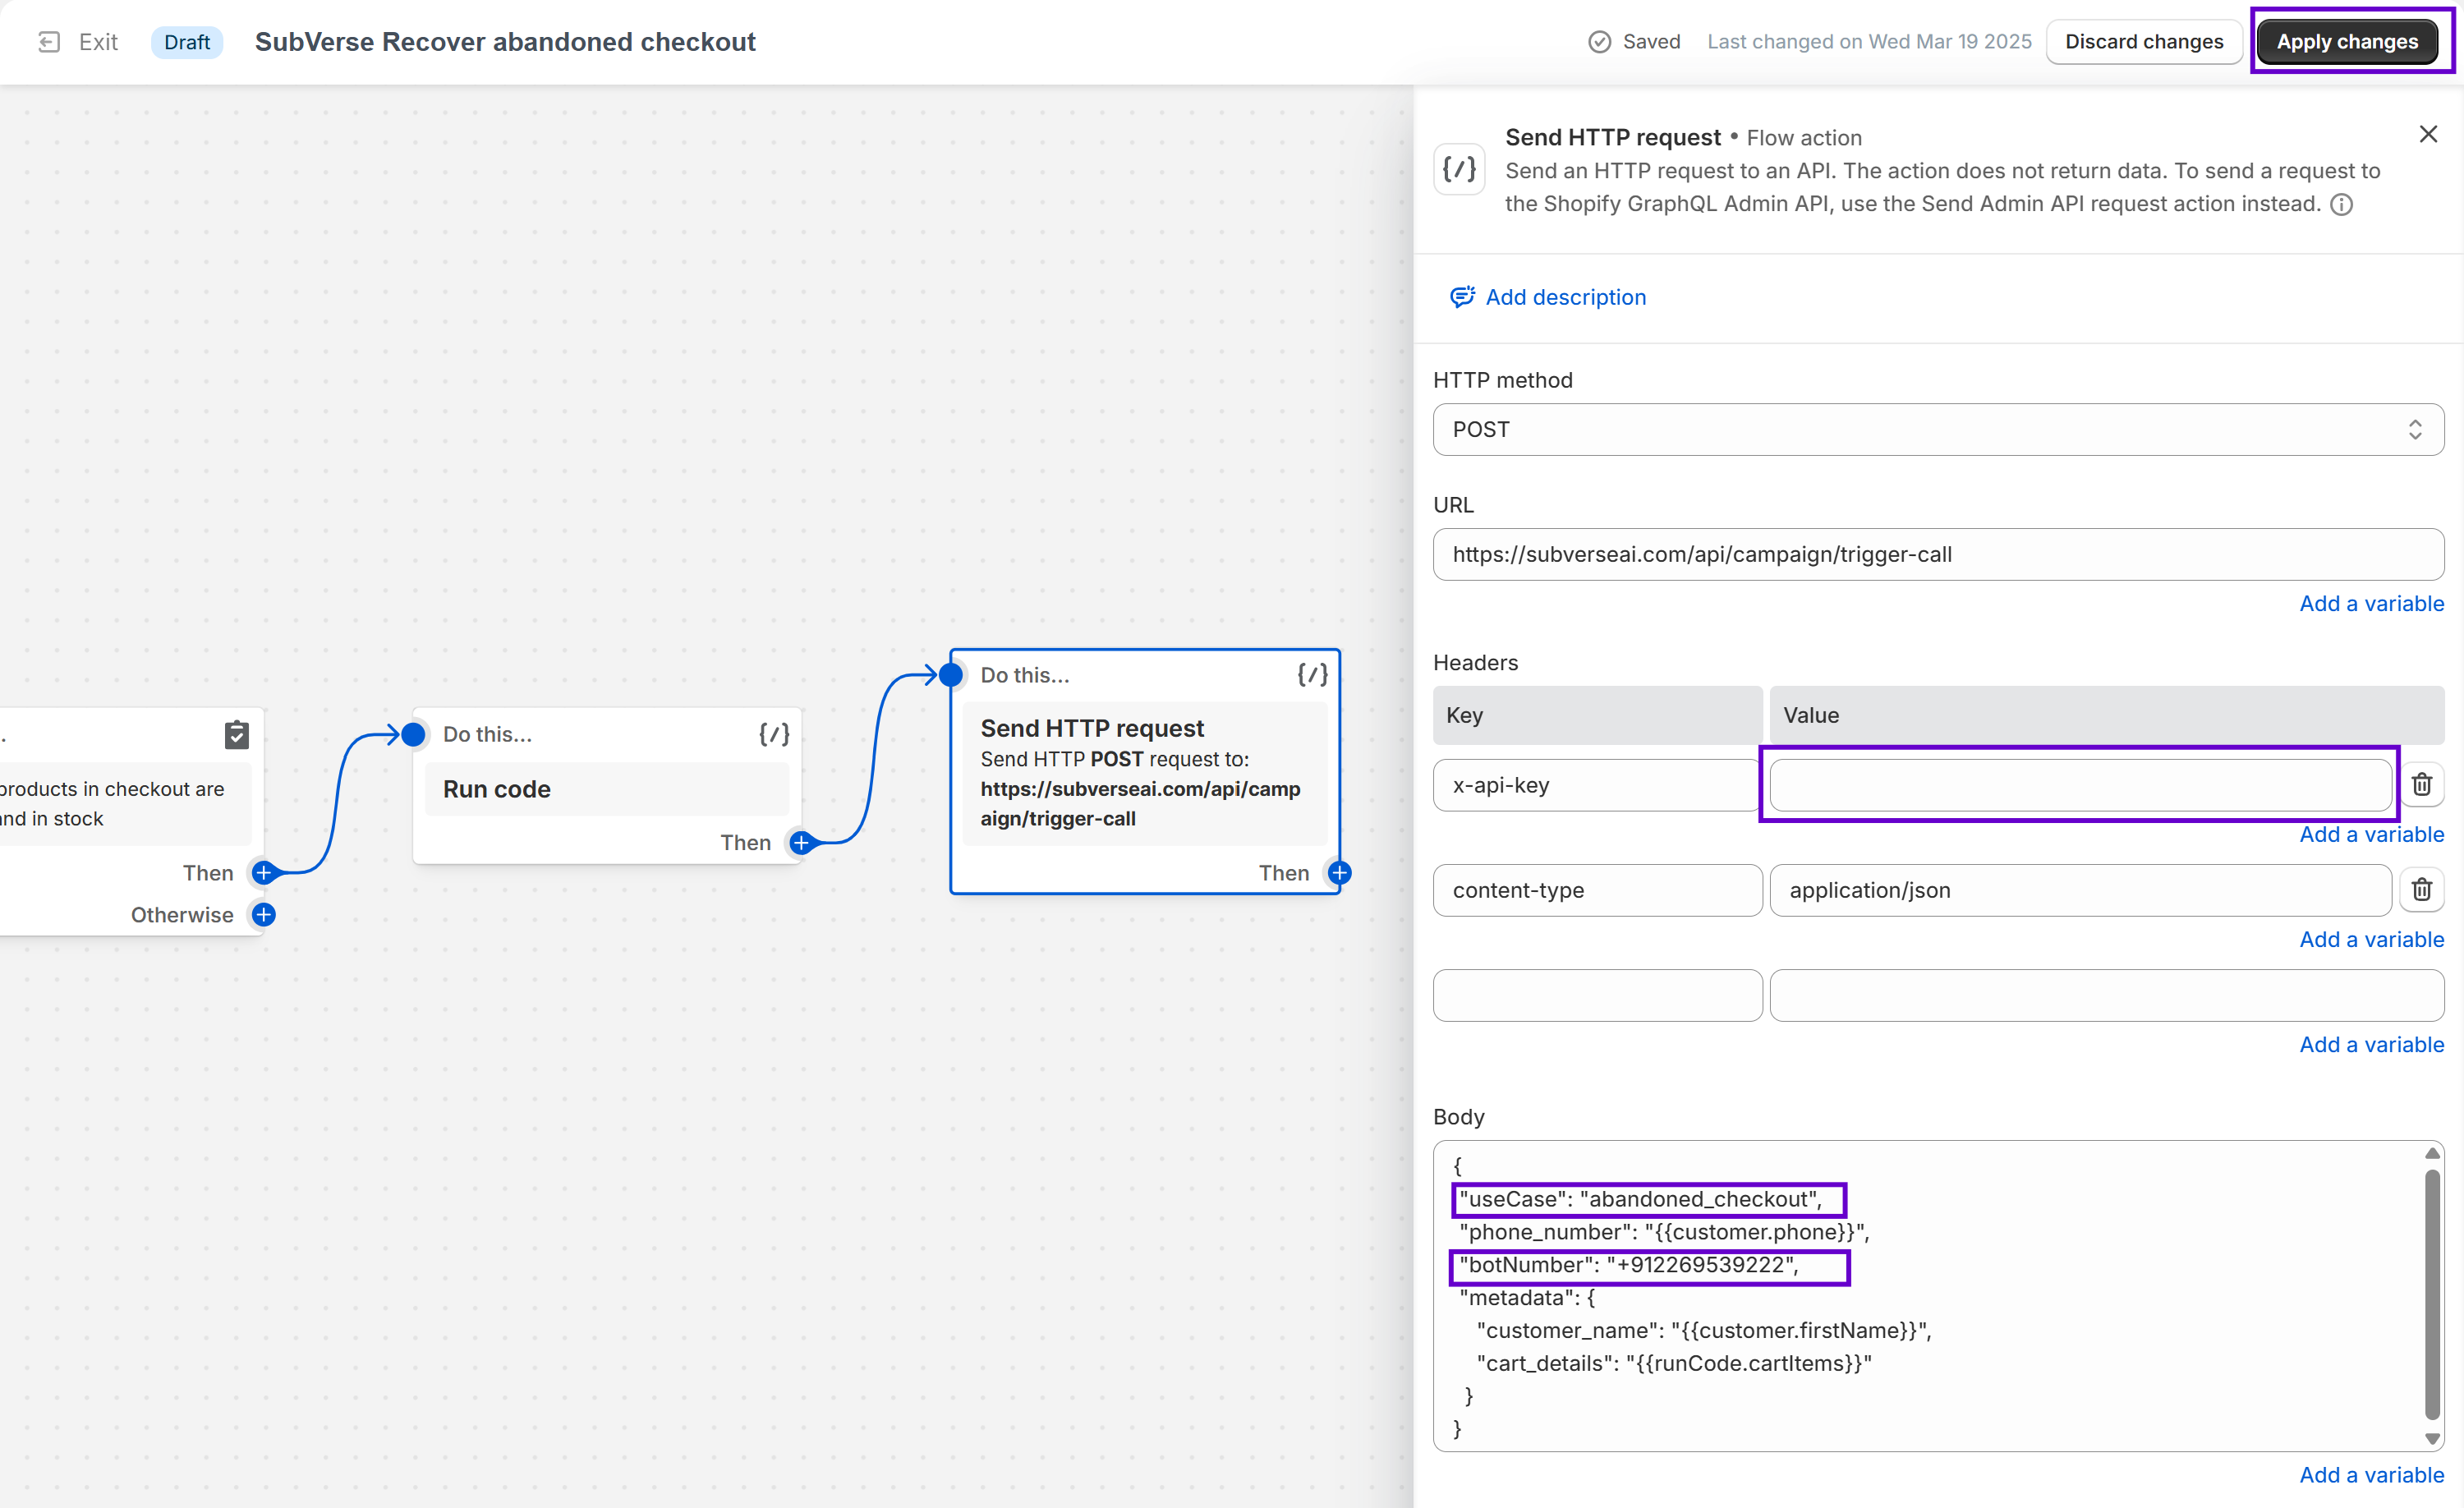The height and width of the screenshot is (1508, 2464).
Task: Click the plus on Send HTTP request's Then
Action: 1339,873
